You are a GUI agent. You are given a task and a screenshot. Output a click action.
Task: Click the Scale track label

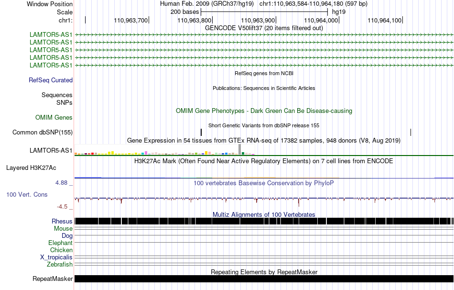(x=65, y=12)
